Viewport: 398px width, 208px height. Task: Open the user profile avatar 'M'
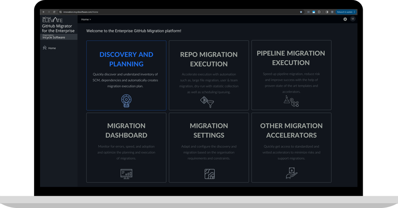353,19
